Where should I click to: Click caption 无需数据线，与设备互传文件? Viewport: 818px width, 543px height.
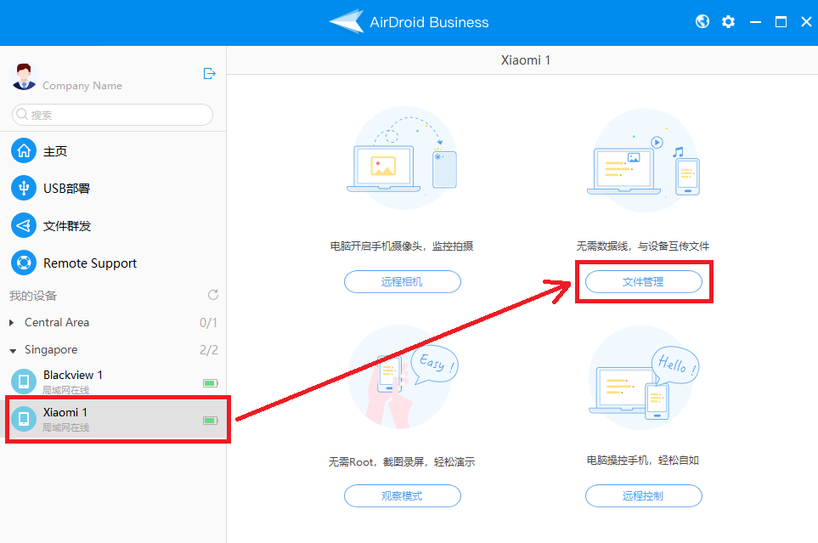[x=643, y=246]
